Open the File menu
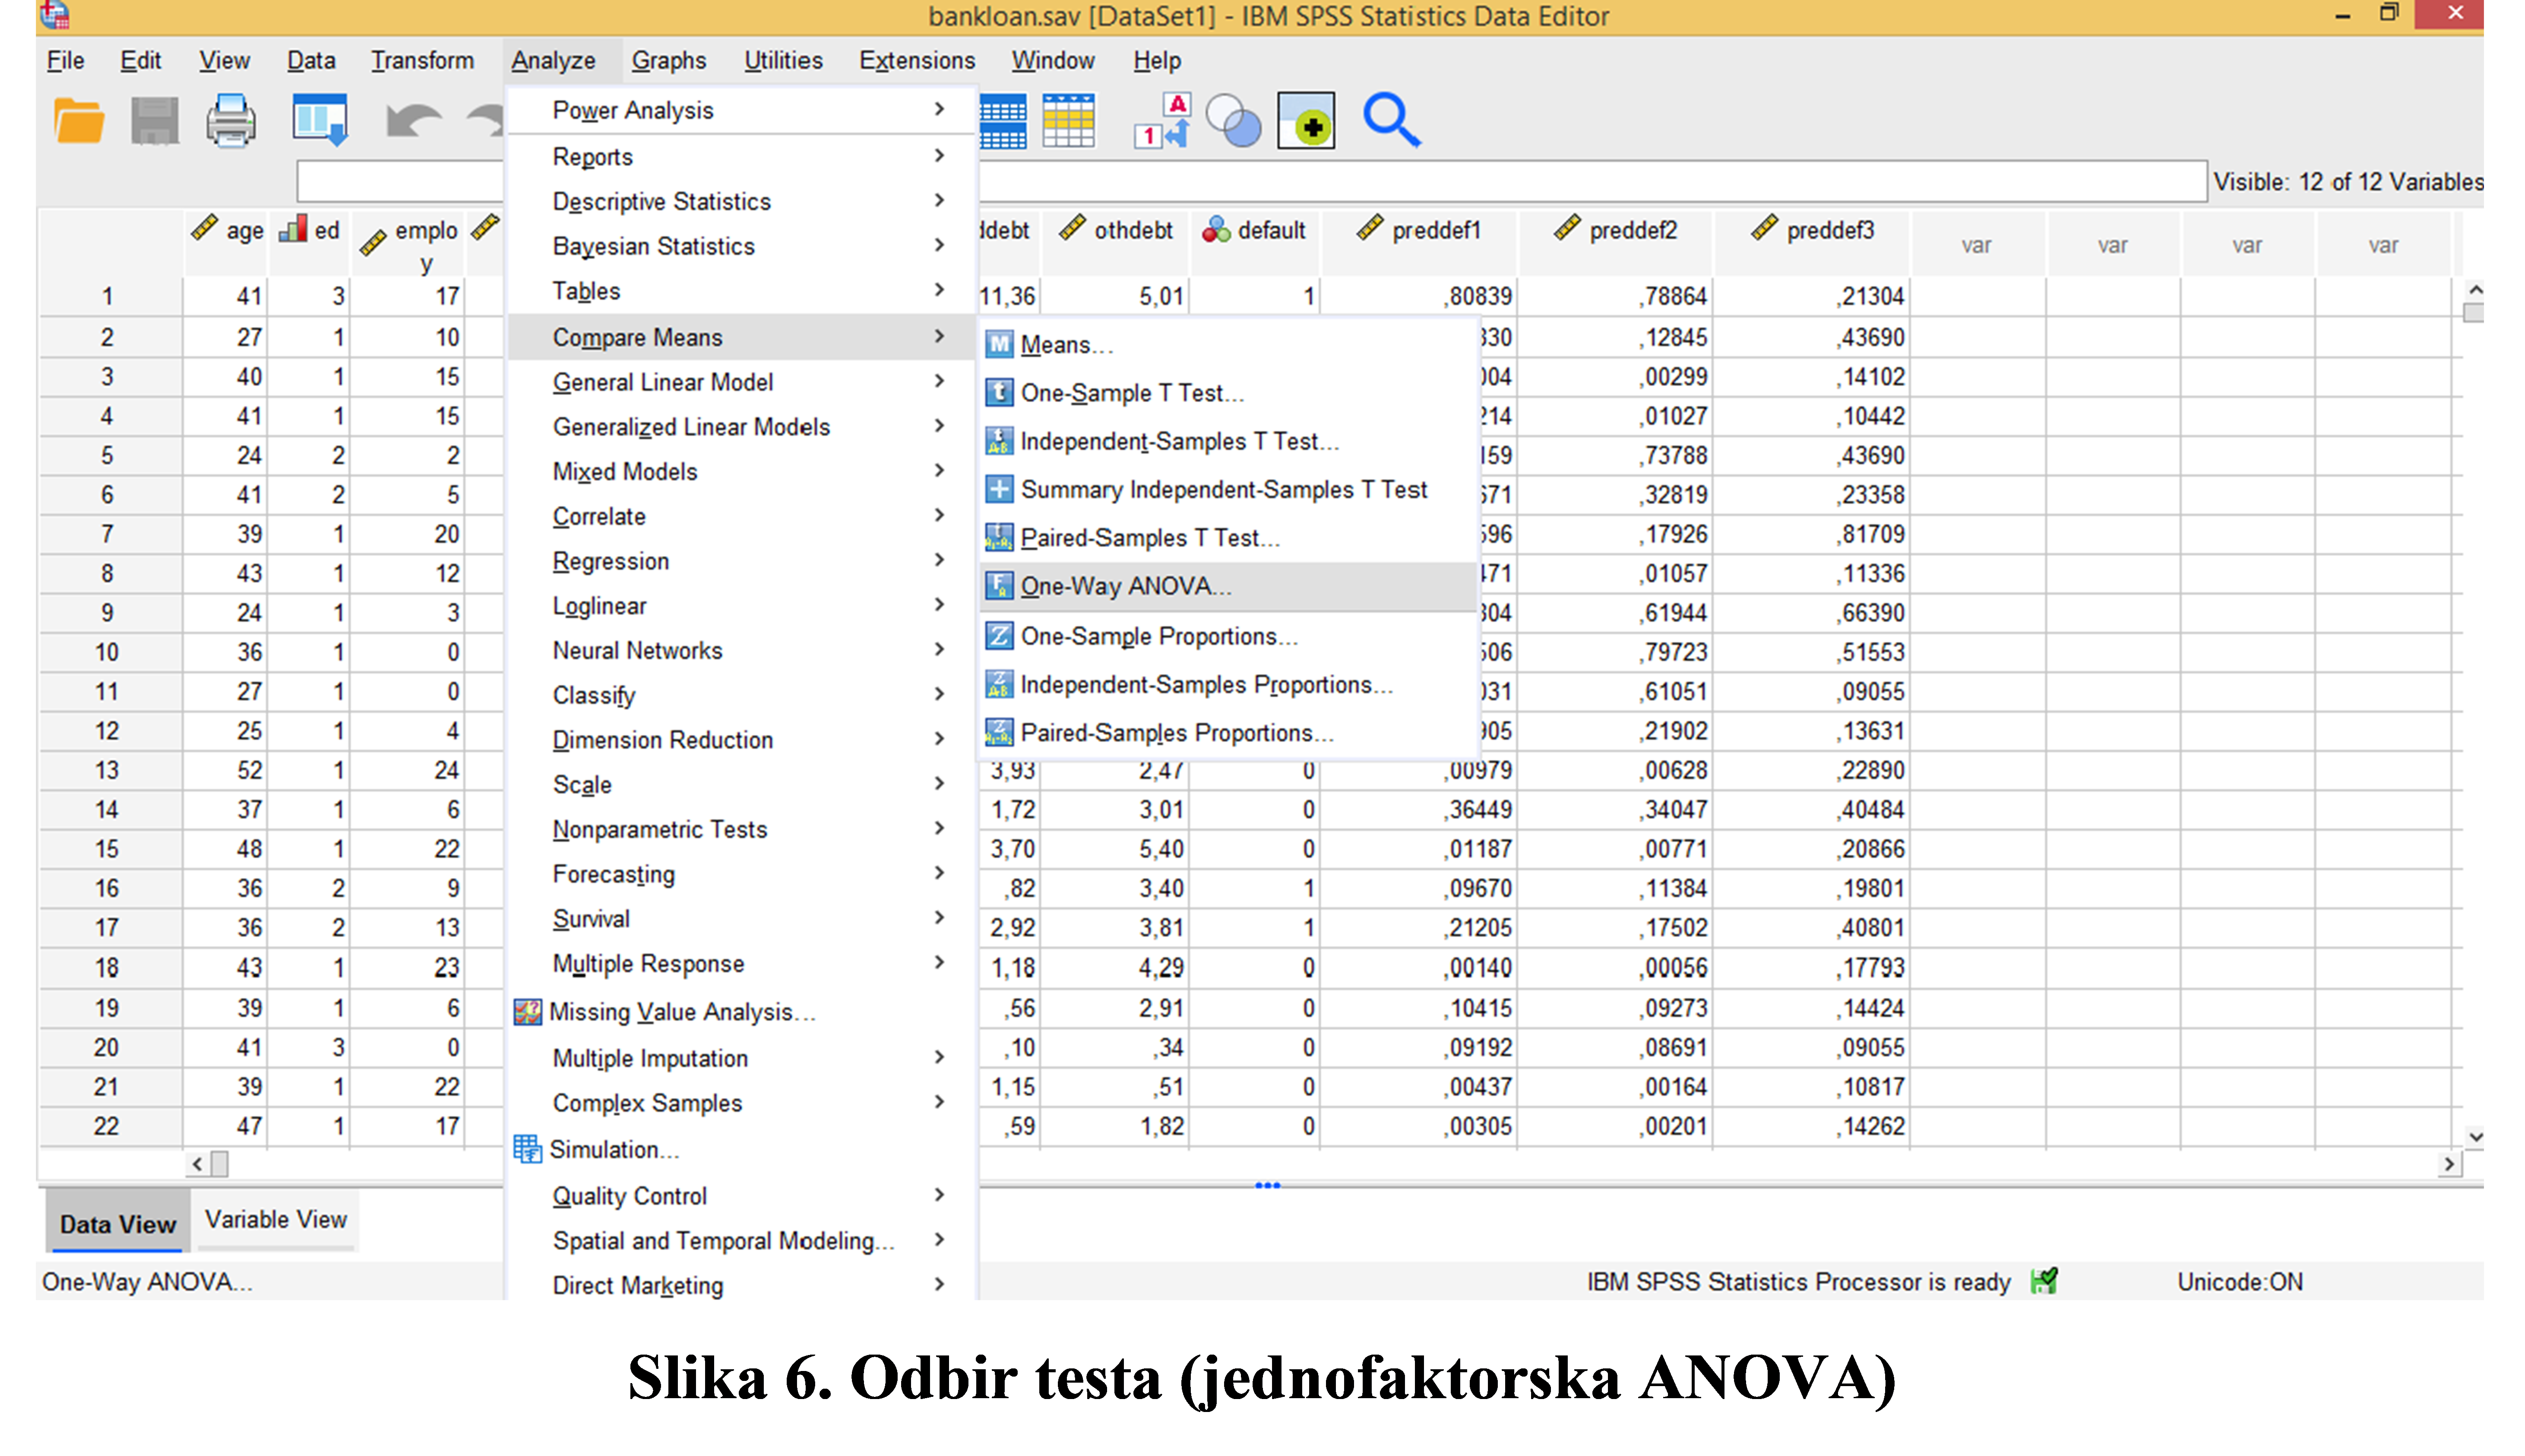The image size is (2525, 1456). click(66, 61)
